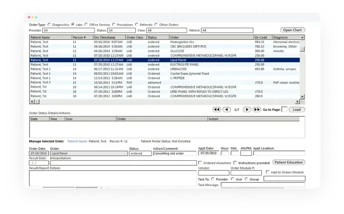Sort by Dx Code column header
This screenshot has width=344, height=214.
(263, 37)
